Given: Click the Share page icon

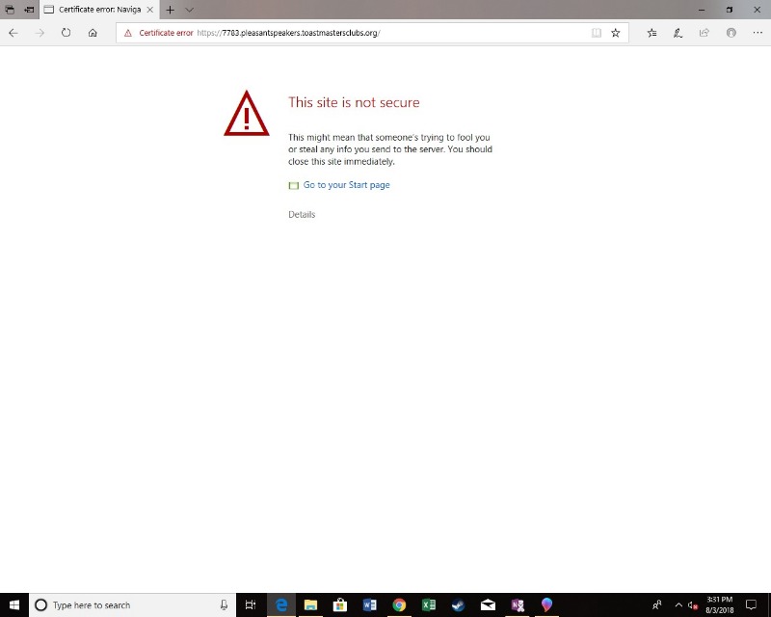Looking at the screenshot, I should (705, 33).
